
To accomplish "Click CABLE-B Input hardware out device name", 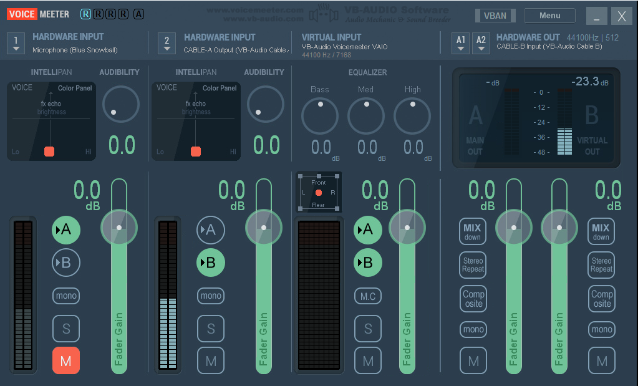I will click(x=549, y=46).
